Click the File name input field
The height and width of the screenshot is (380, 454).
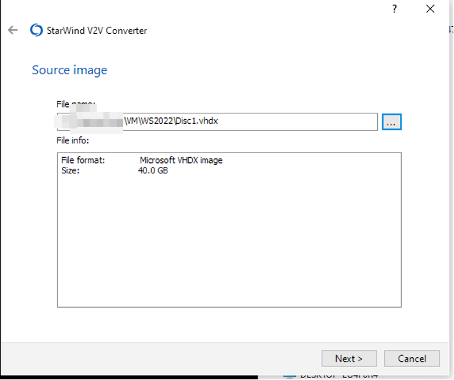click(218, 122)
